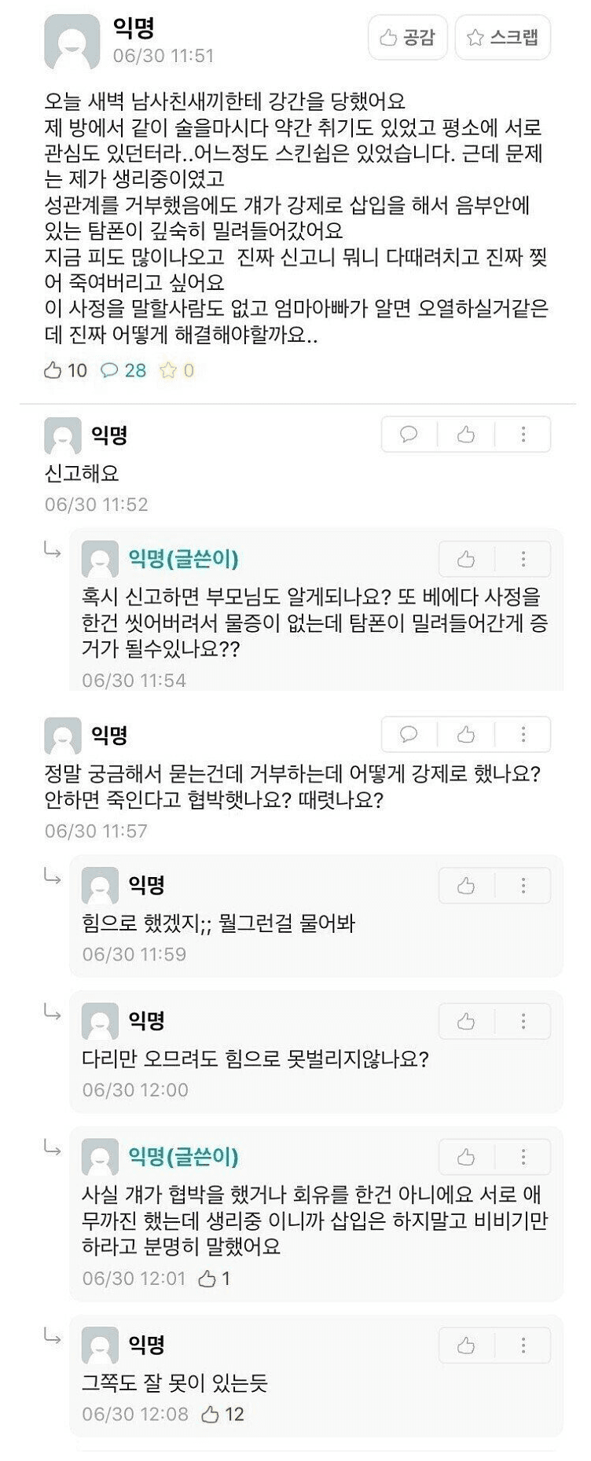Like the author's reply posted at 11:54
591x1461 pixels.
tap(466, 560)
